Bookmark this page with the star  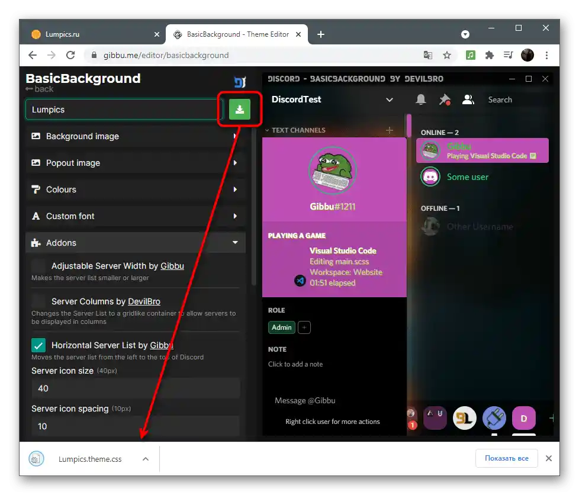(x=447, y=55)
